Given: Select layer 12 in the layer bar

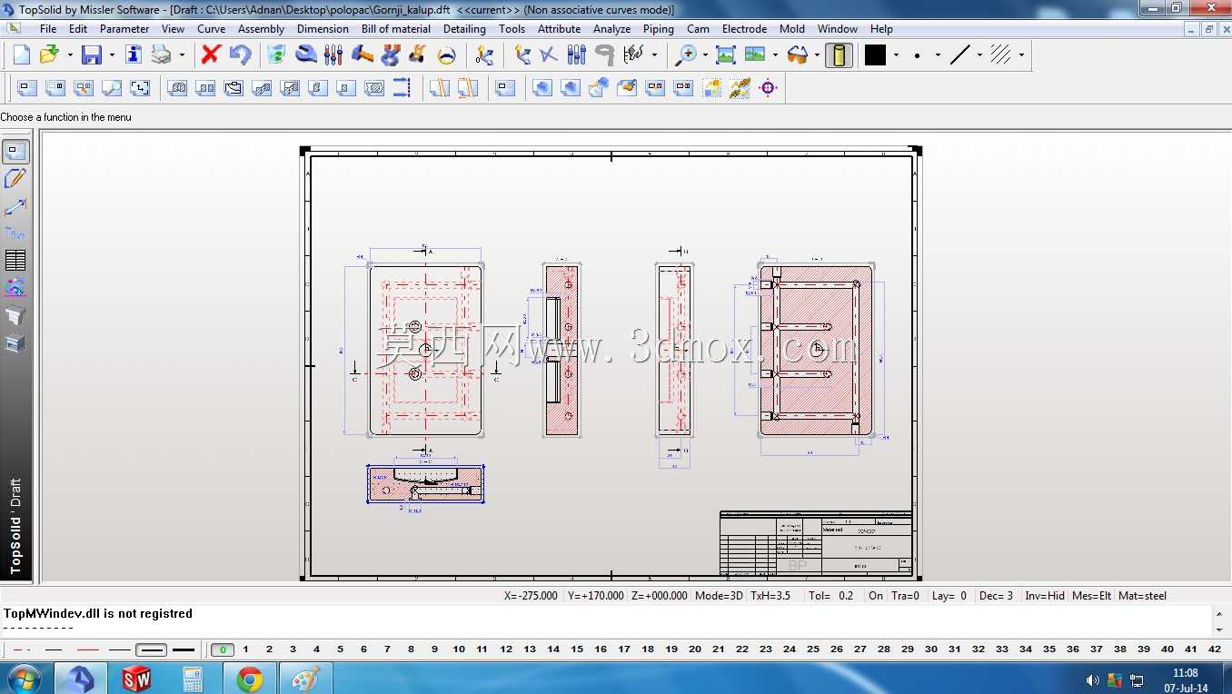Looking at the screenshot, I should 506,649.
